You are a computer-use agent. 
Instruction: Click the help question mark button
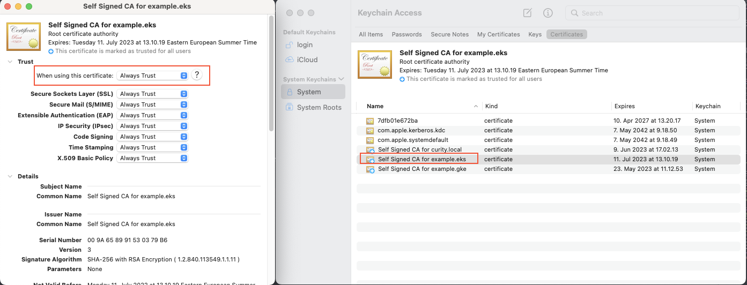(197, 76)
